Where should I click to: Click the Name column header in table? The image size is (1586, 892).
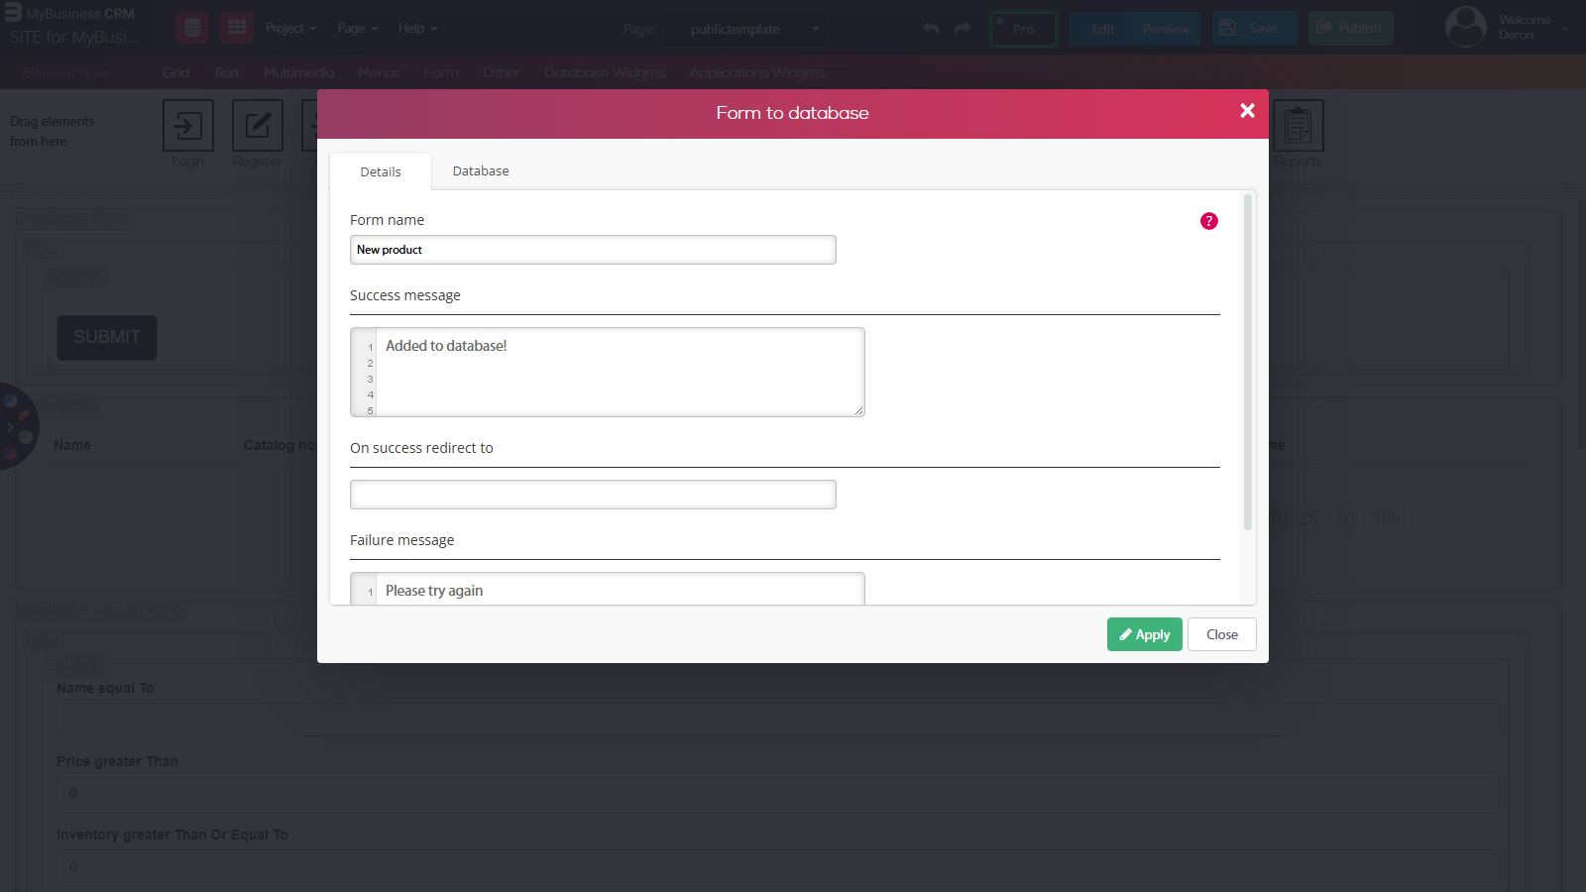click(72, 445)
